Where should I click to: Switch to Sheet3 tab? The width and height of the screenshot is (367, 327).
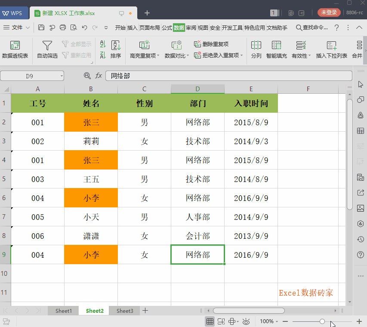click(125, 311)
